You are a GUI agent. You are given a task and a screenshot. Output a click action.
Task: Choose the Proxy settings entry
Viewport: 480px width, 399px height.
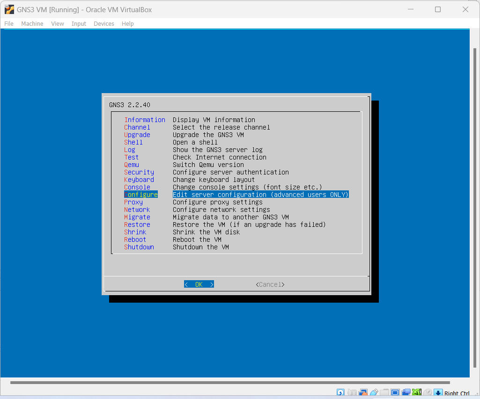click(x=193, y=202)
